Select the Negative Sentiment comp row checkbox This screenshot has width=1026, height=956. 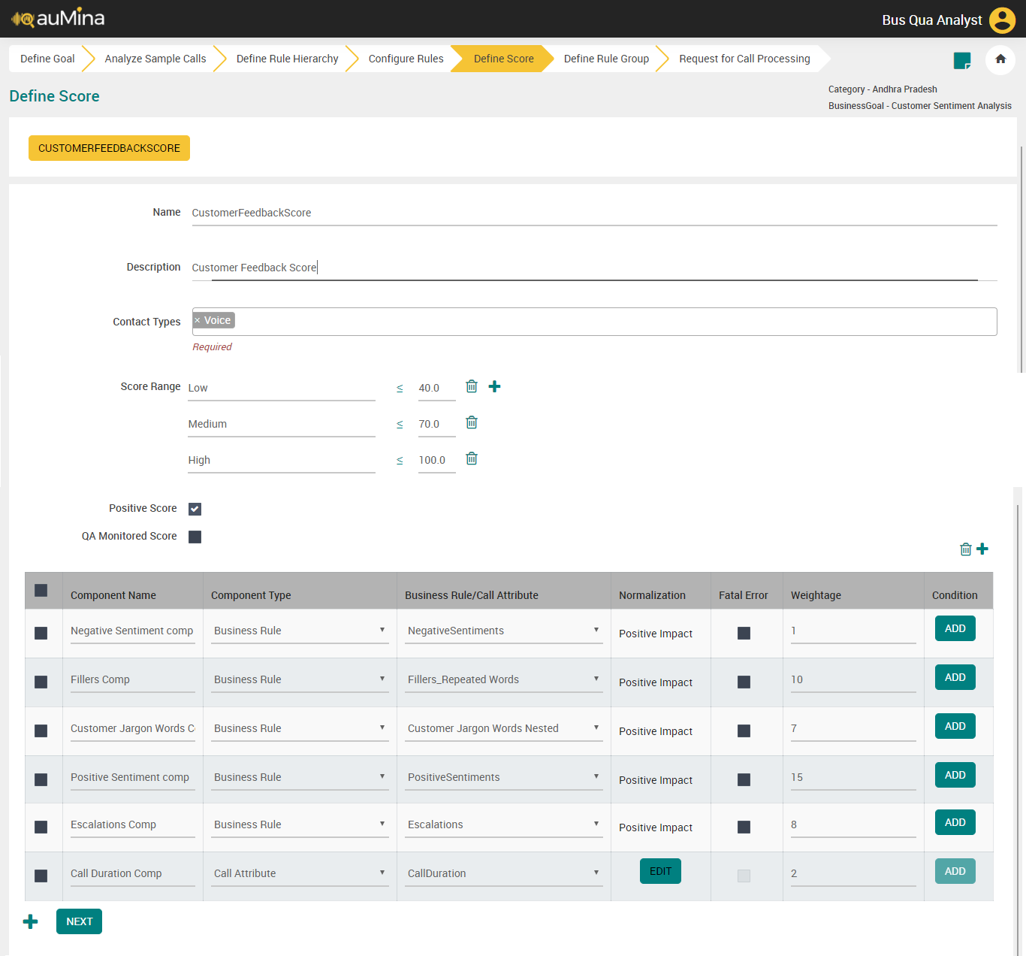(x=41, y=634)
